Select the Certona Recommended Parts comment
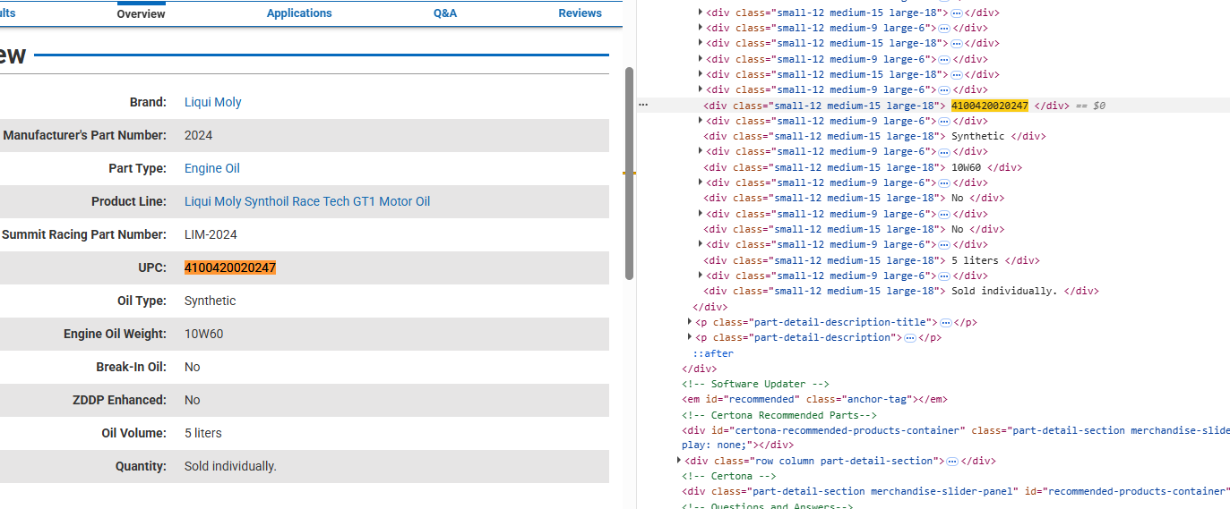The image size is (1230, 509). pyautogui.click(x=779, y=415)
